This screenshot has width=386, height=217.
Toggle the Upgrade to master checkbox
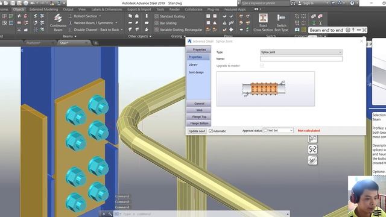pos(262,66)
